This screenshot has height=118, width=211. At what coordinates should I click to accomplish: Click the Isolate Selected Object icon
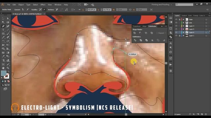point(151,10)
